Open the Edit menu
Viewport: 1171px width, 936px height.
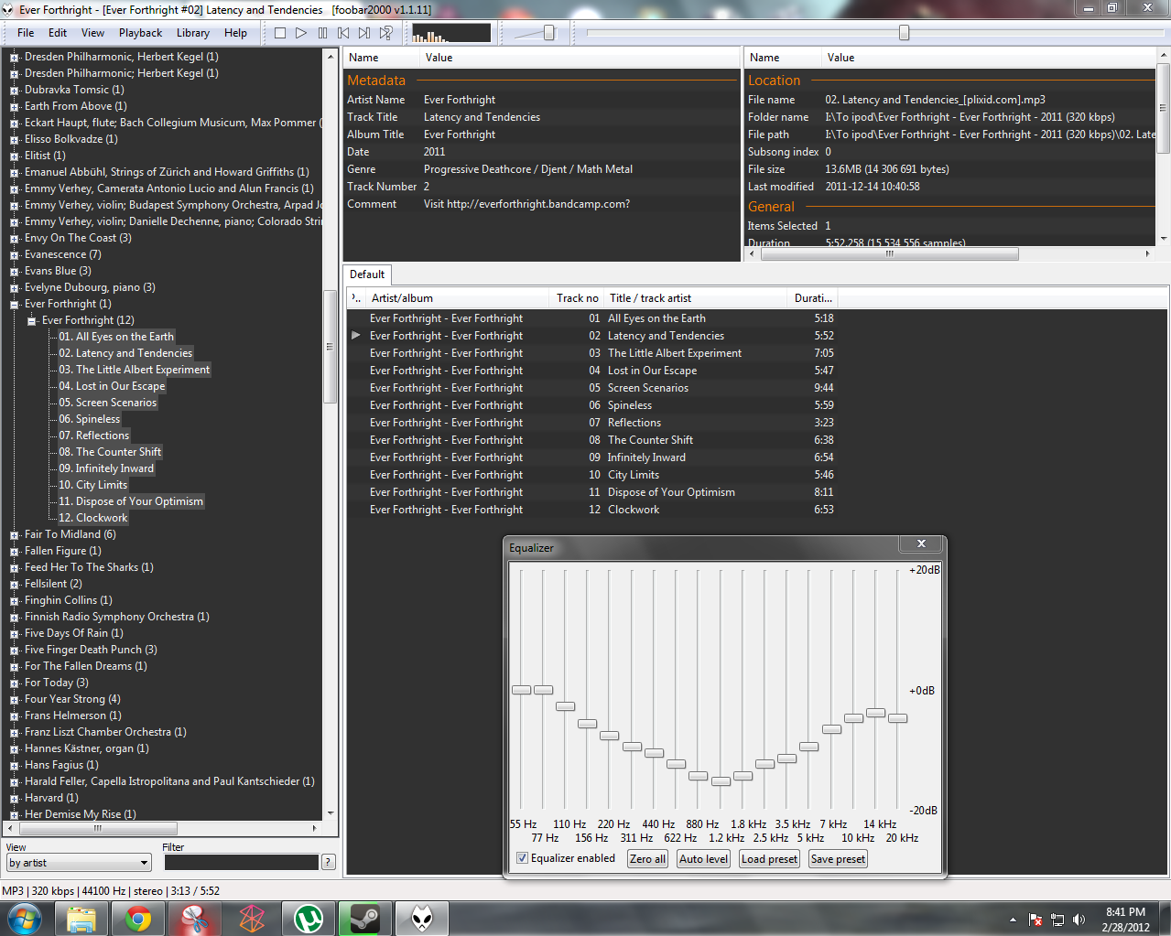point(58,33)
